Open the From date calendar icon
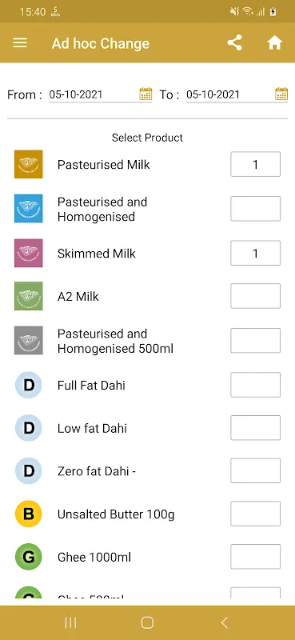 point(146,94)
